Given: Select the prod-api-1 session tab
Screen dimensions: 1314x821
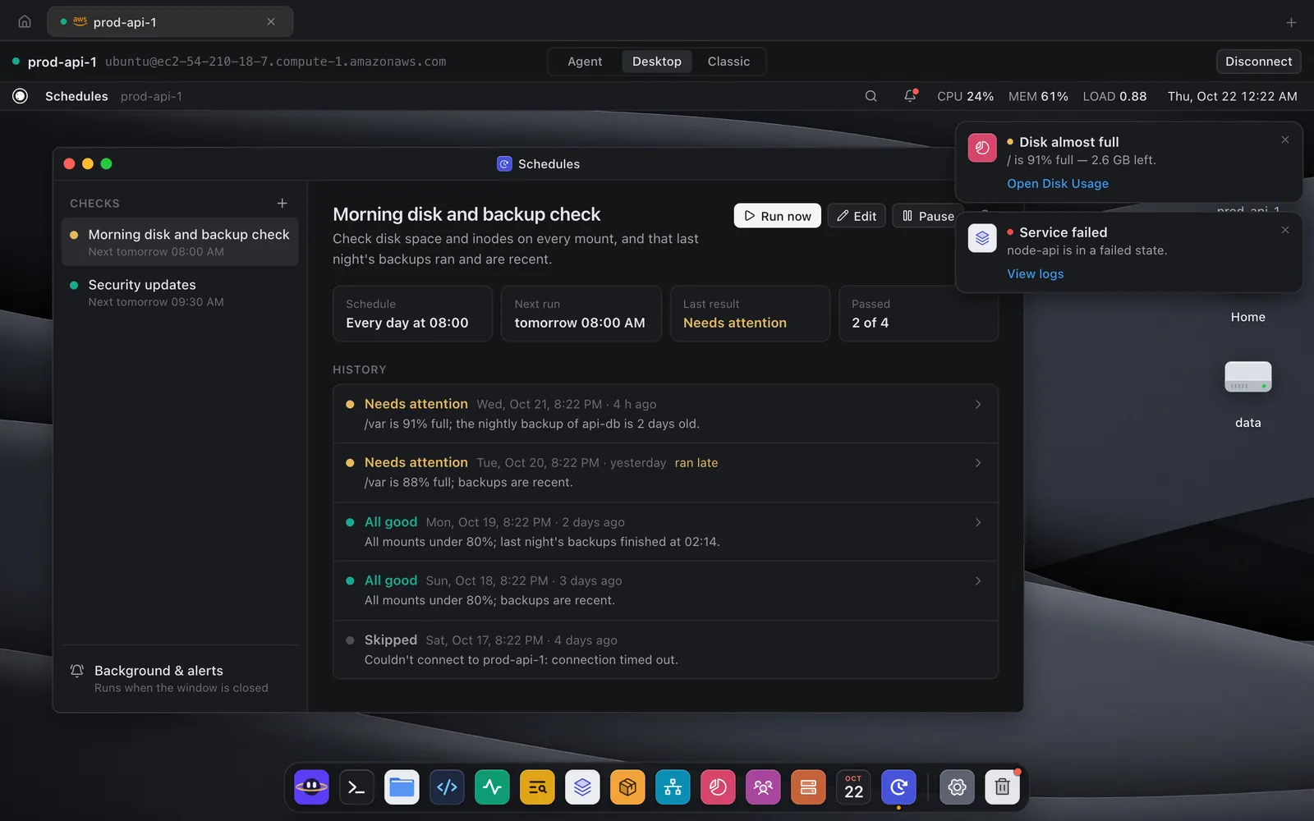Looking at the screenshot, I should [170, 22].
